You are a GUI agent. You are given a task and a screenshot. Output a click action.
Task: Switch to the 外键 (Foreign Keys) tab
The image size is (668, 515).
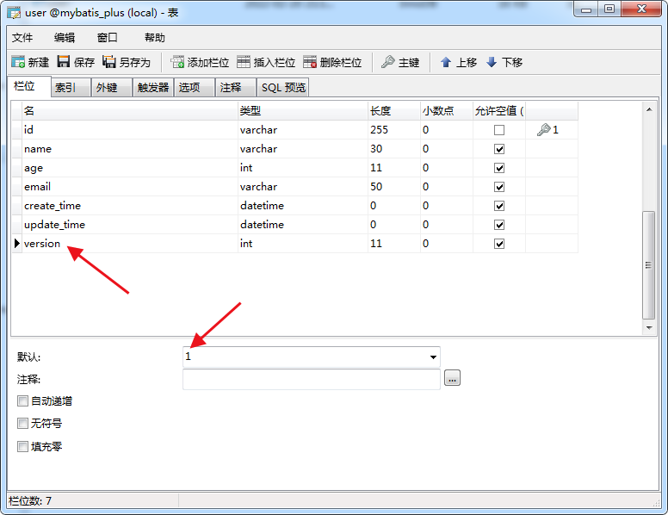click(x=112, y=87)
